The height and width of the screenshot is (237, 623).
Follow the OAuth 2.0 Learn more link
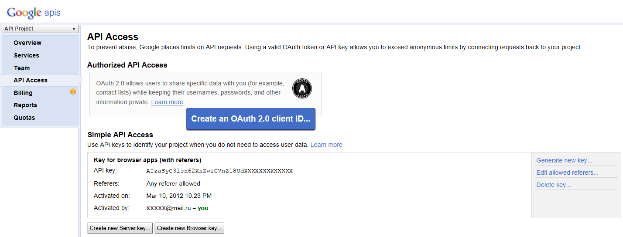click(x=167, y=102)
